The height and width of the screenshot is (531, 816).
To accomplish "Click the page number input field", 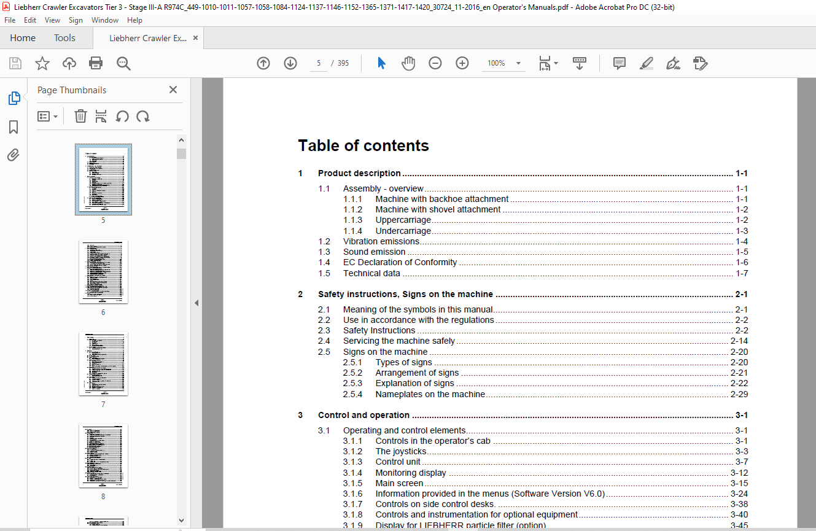I will coord(319,63).
